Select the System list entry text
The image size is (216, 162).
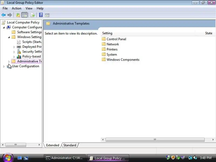click(112, 55)
